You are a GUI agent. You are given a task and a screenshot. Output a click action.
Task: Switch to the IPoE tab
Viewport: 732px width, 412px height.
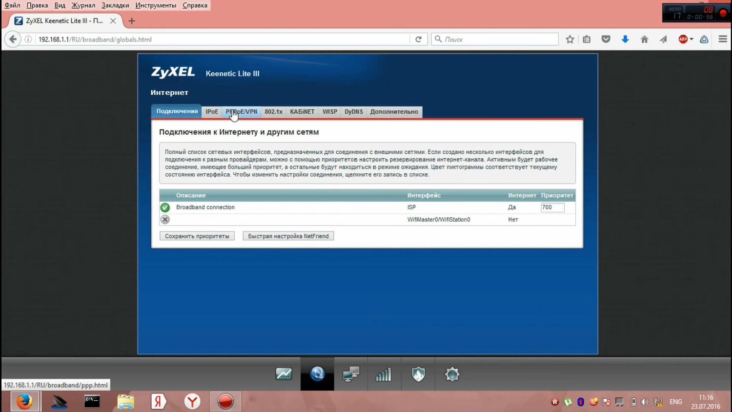pos(212,112)
